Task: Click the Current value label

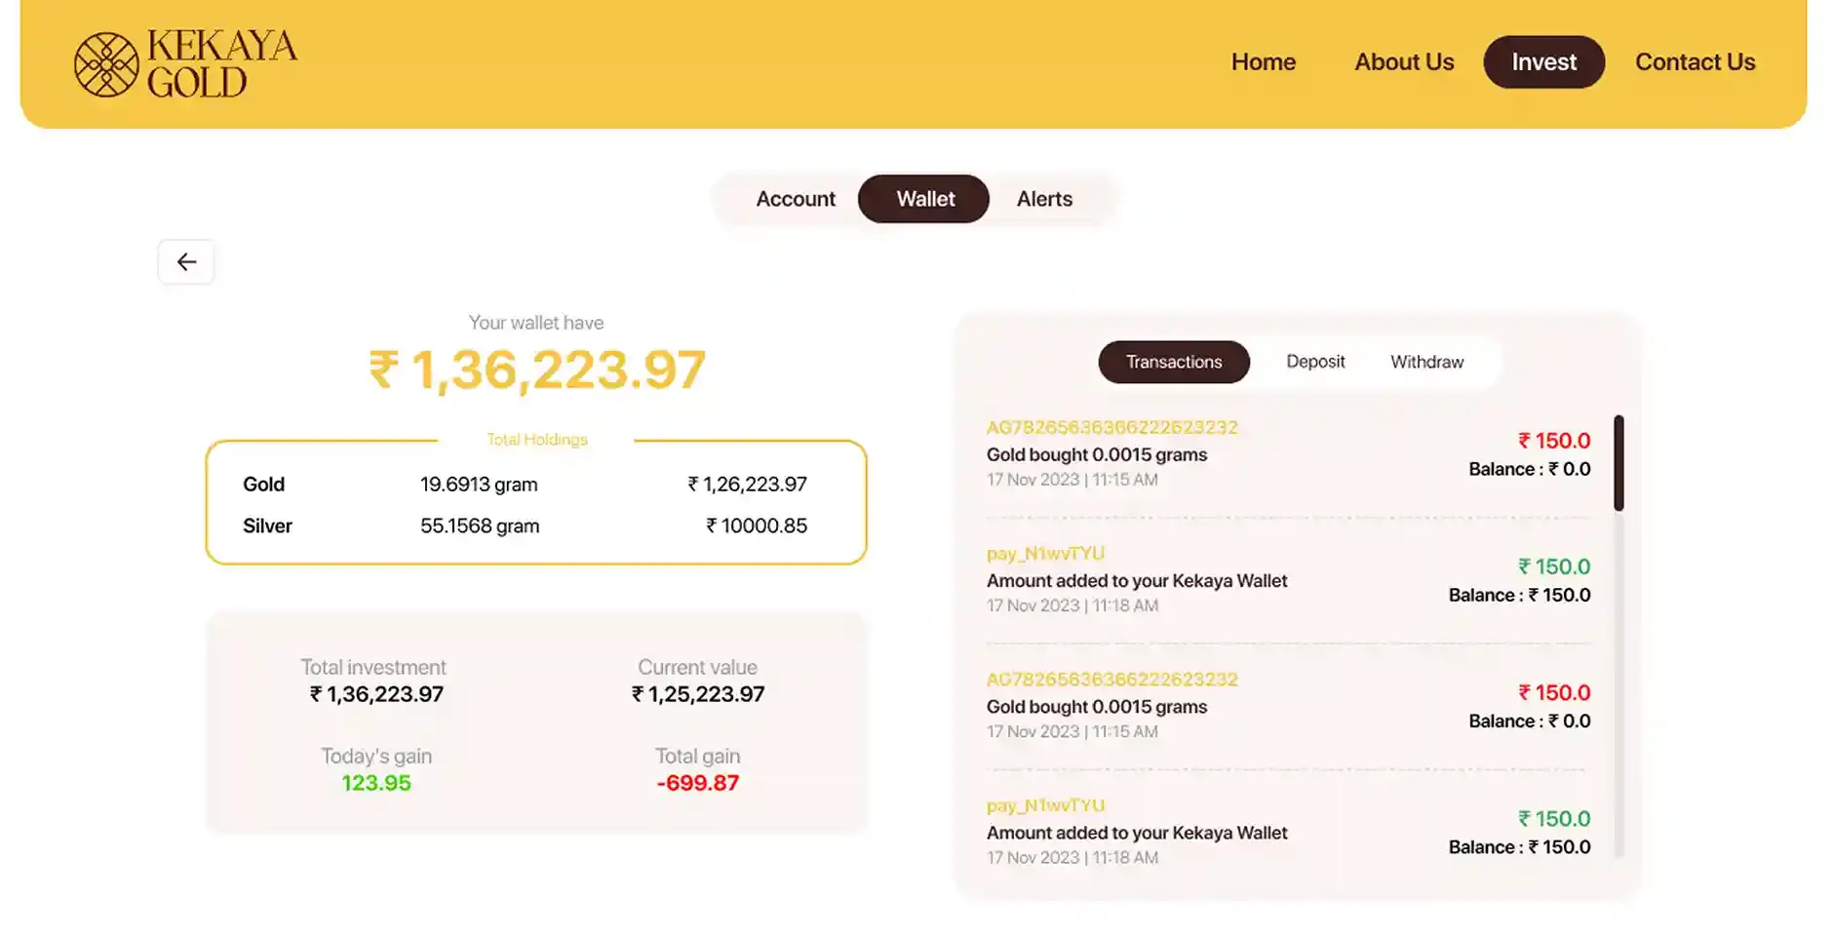Action: [x=697, y=668]
